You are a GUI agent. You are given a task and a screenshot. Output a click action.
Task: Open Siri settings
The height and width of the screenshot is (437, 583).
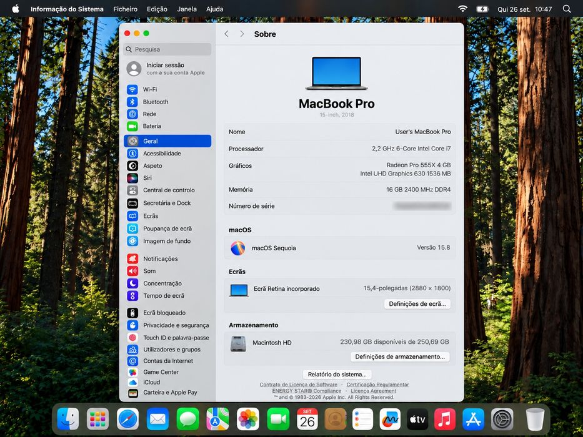pos(167,178)
